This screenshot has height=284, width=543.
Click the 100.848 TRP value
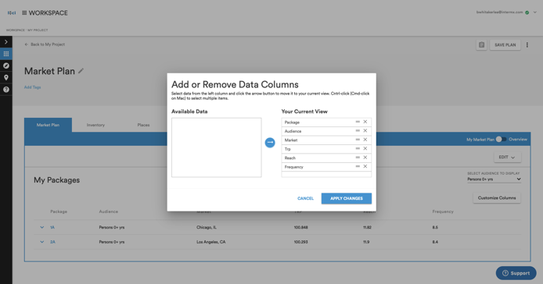pos(300,227)
